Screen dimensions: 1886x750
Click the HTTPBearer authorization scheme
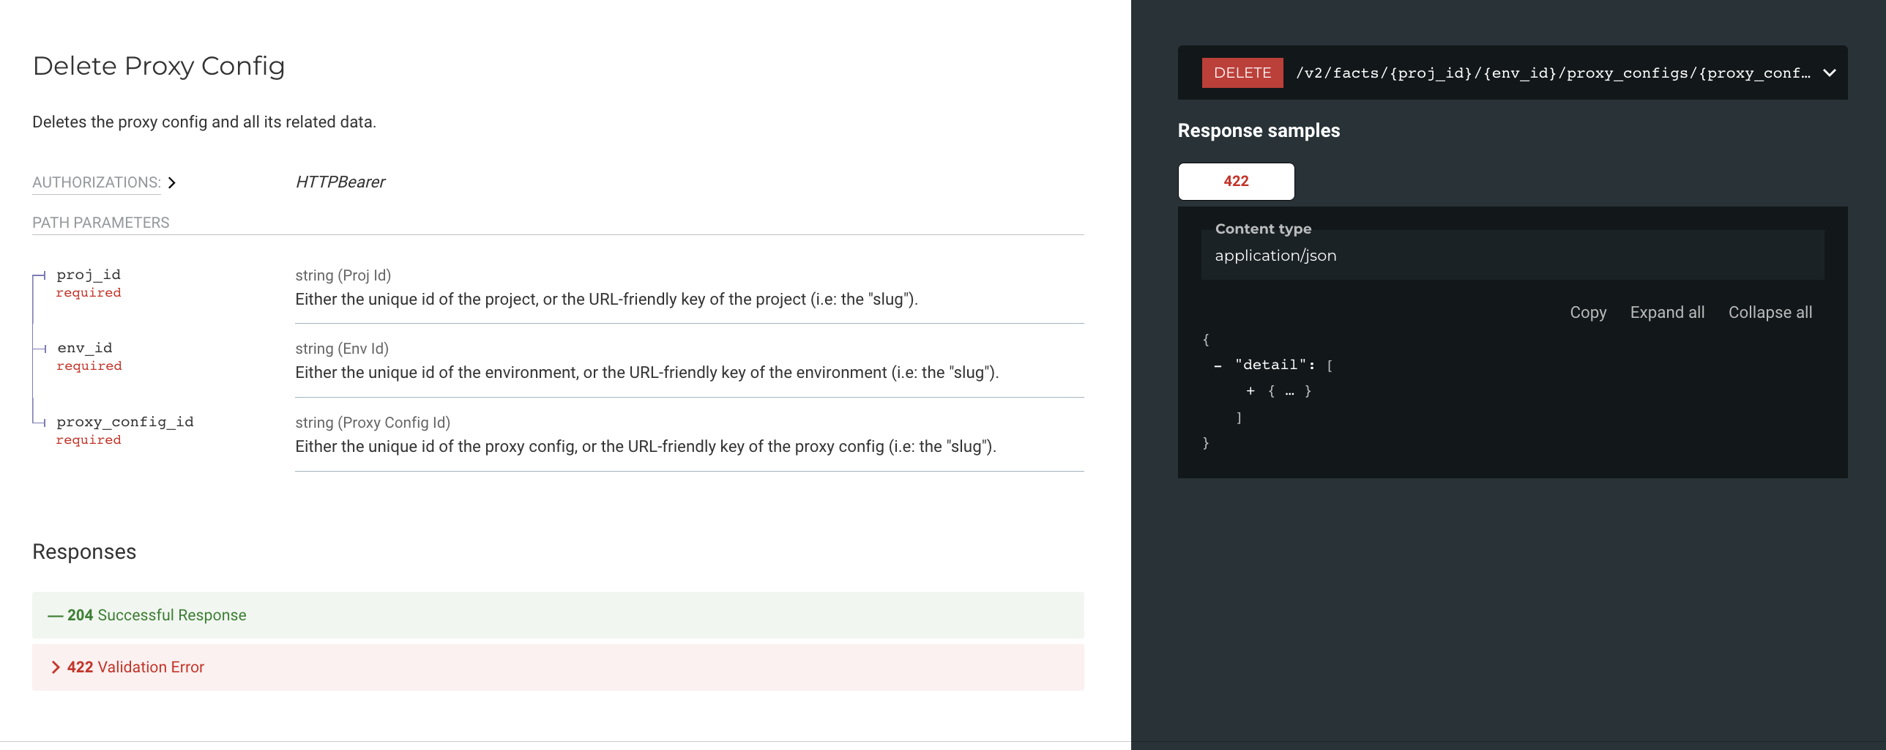340,182
